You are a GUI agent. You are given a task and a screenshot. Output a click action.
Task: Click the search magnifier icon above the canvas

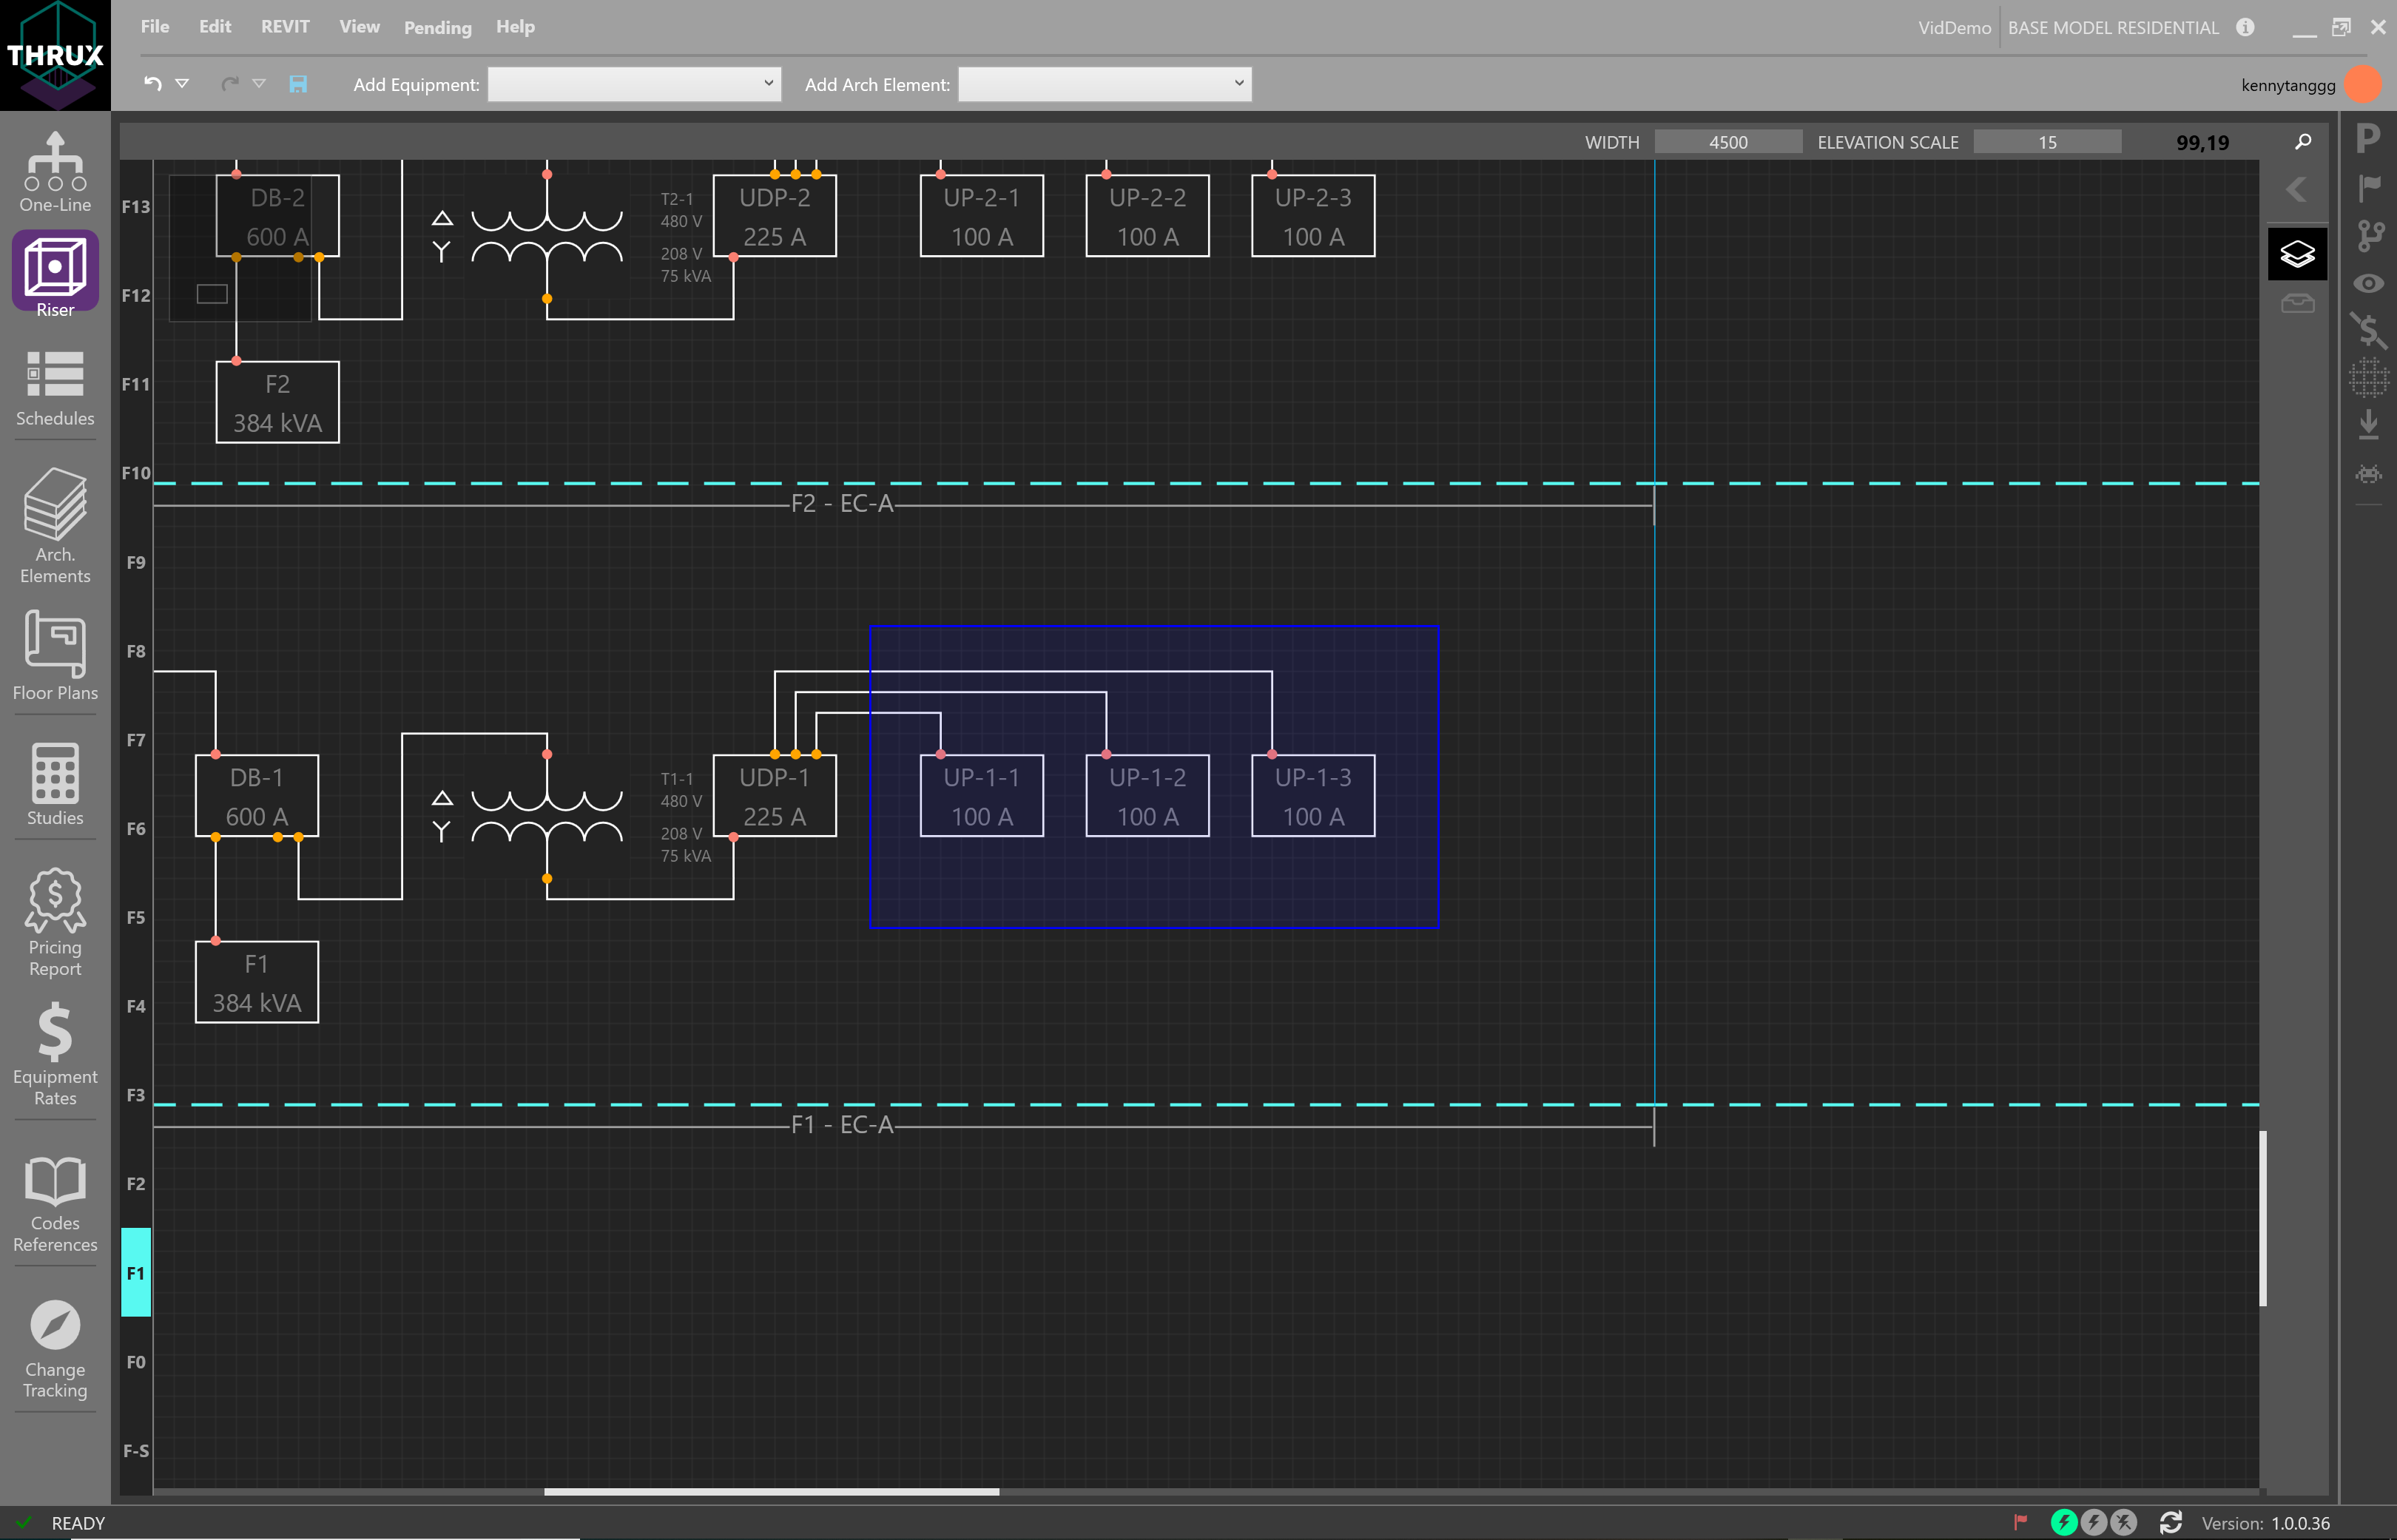[2303, 141]
